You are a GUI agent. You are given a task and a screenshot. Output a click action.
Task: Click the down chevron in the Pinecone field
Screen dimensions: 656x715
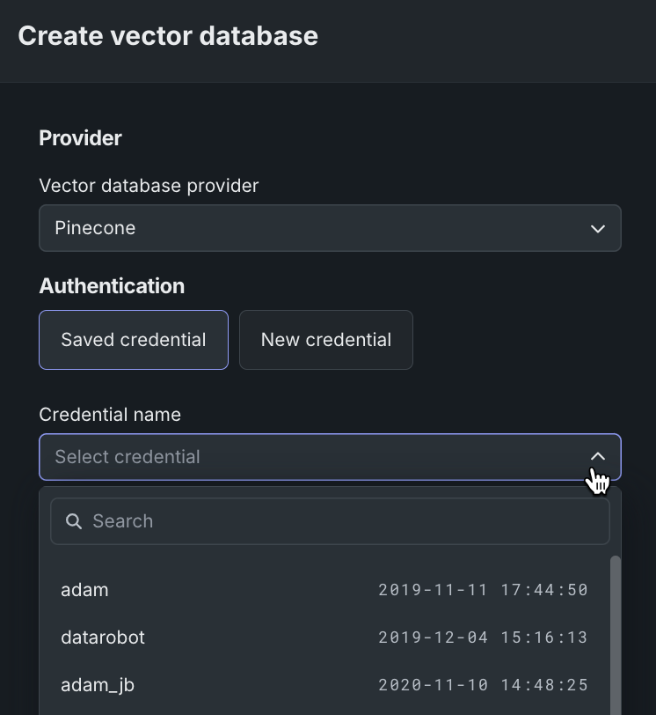(598, 229)
